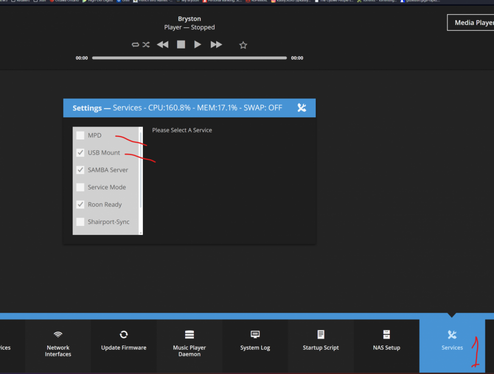
Task: Click the services list scroll-down arrow
Action: (140, 233)
